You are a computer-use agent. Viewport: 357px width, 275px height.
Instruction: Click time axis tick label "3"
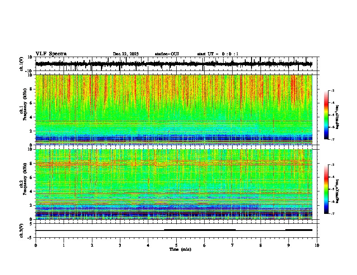click(120, 245)
